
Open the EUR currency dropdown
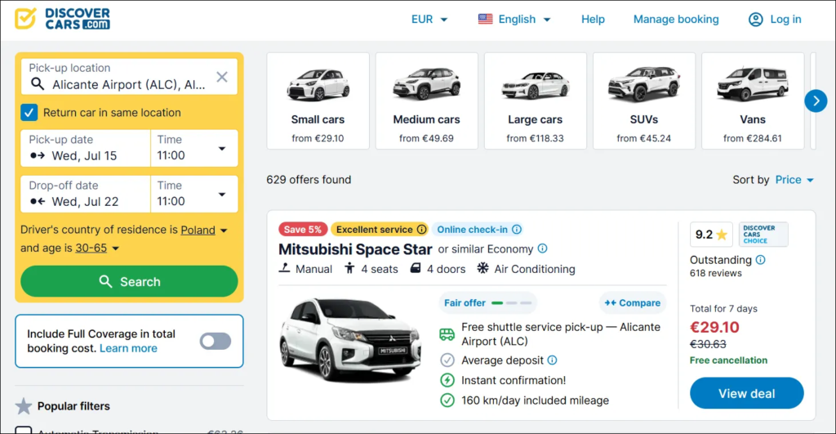(x=429, y=20)
